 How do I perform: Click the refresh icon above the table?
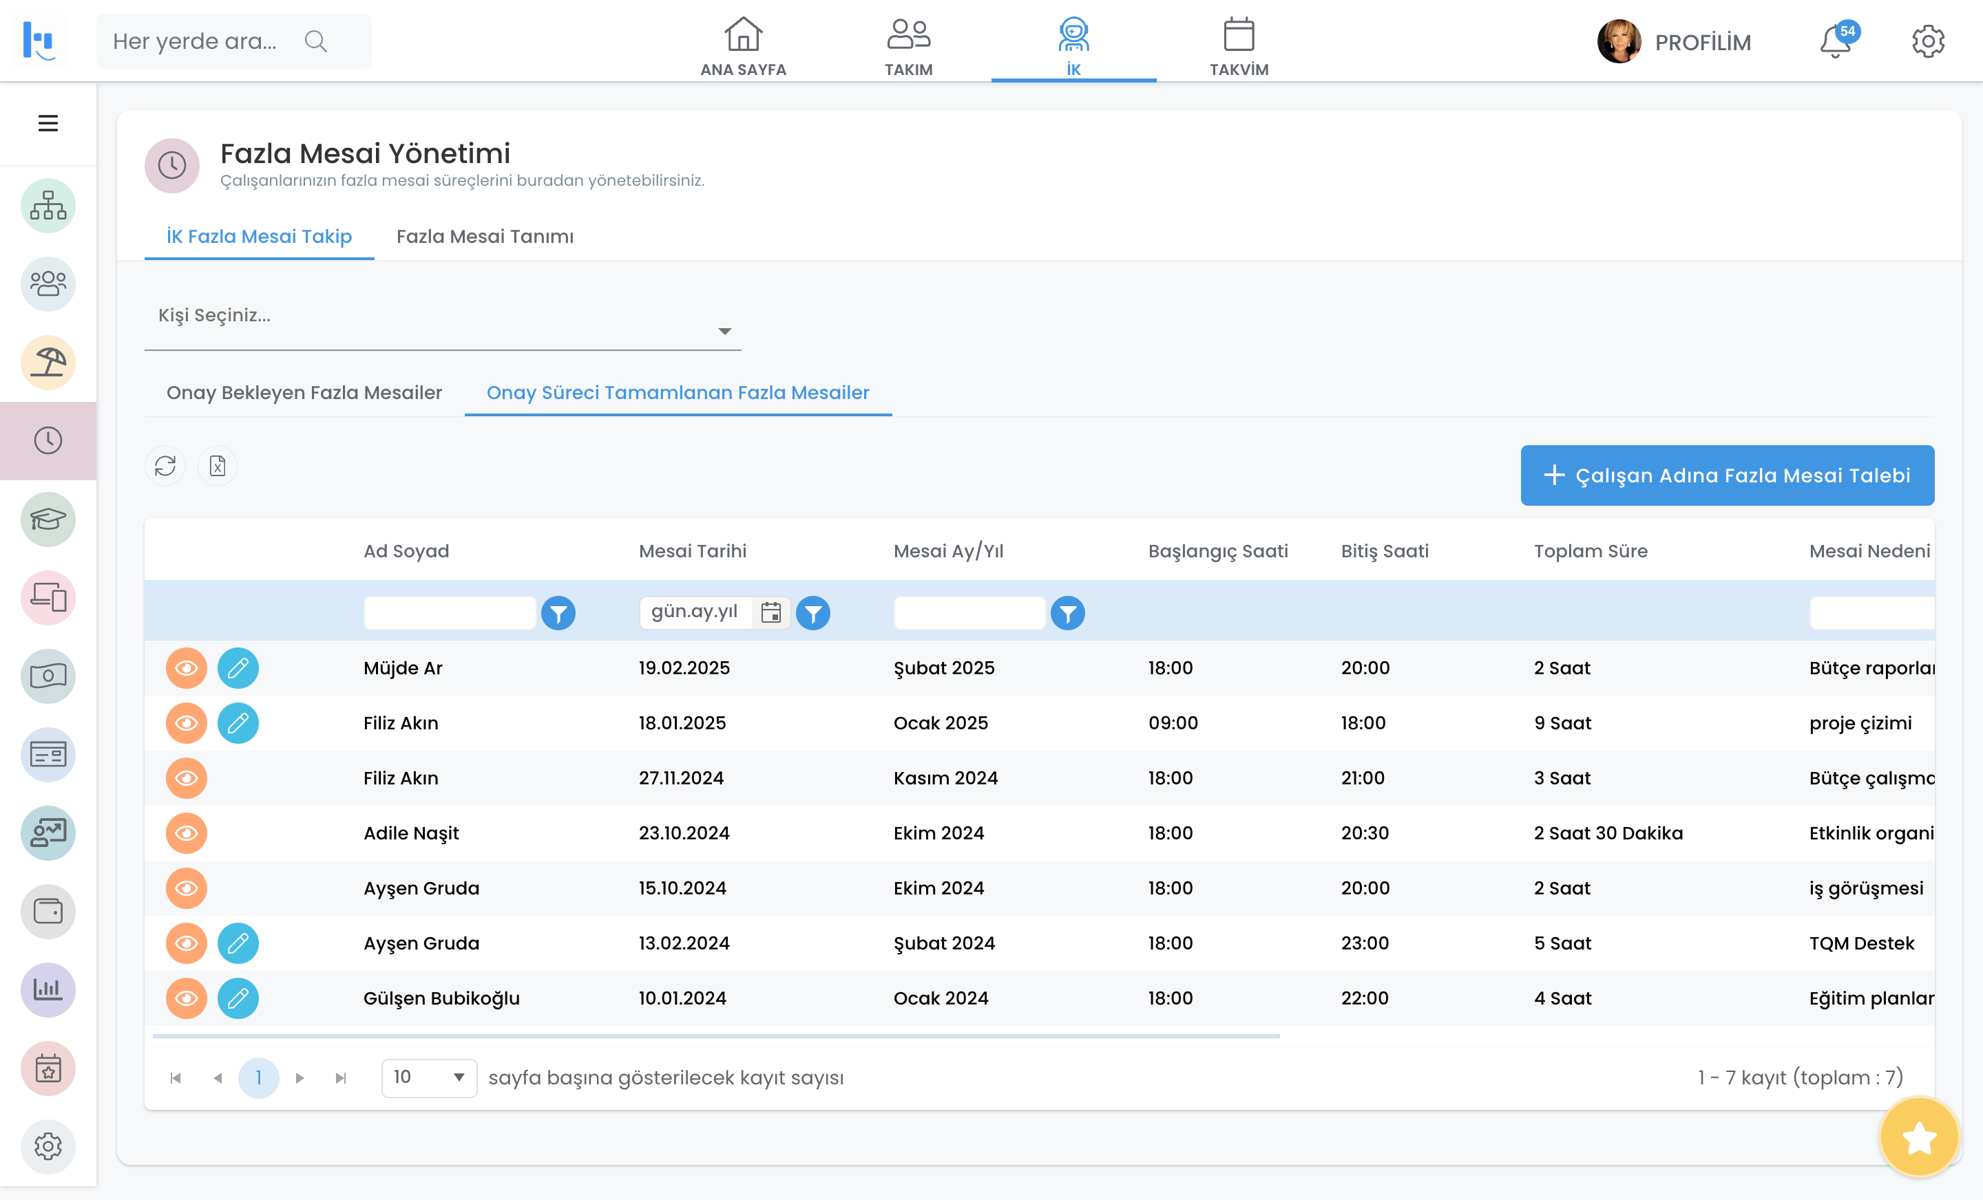click(165, 466)
